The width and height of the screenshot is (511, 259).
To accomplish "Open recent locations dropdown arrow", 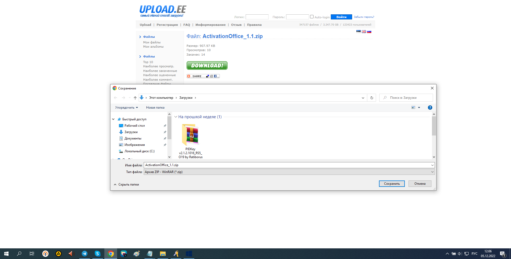I will click(x=130, y=98).
